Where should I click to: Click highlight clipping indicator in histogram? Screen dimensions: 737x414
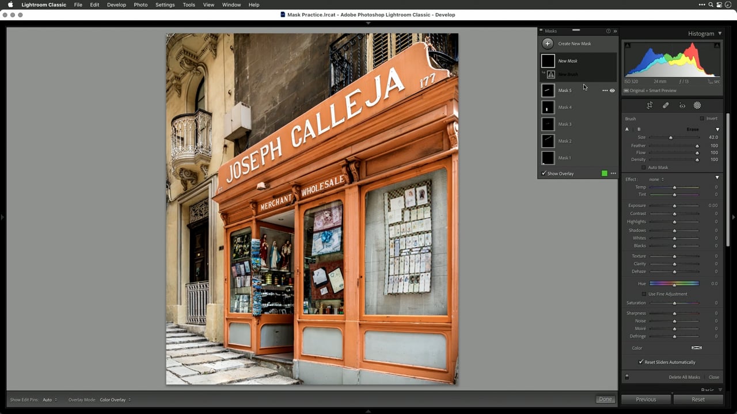[717, 45]
